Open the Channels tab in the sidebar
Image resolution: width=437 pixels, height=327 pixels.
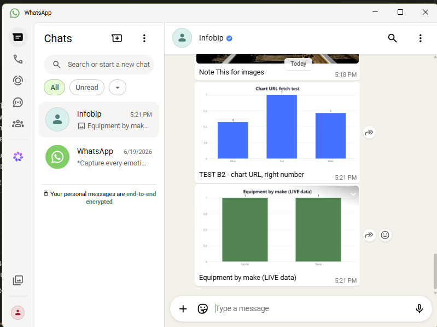(18, 102)
